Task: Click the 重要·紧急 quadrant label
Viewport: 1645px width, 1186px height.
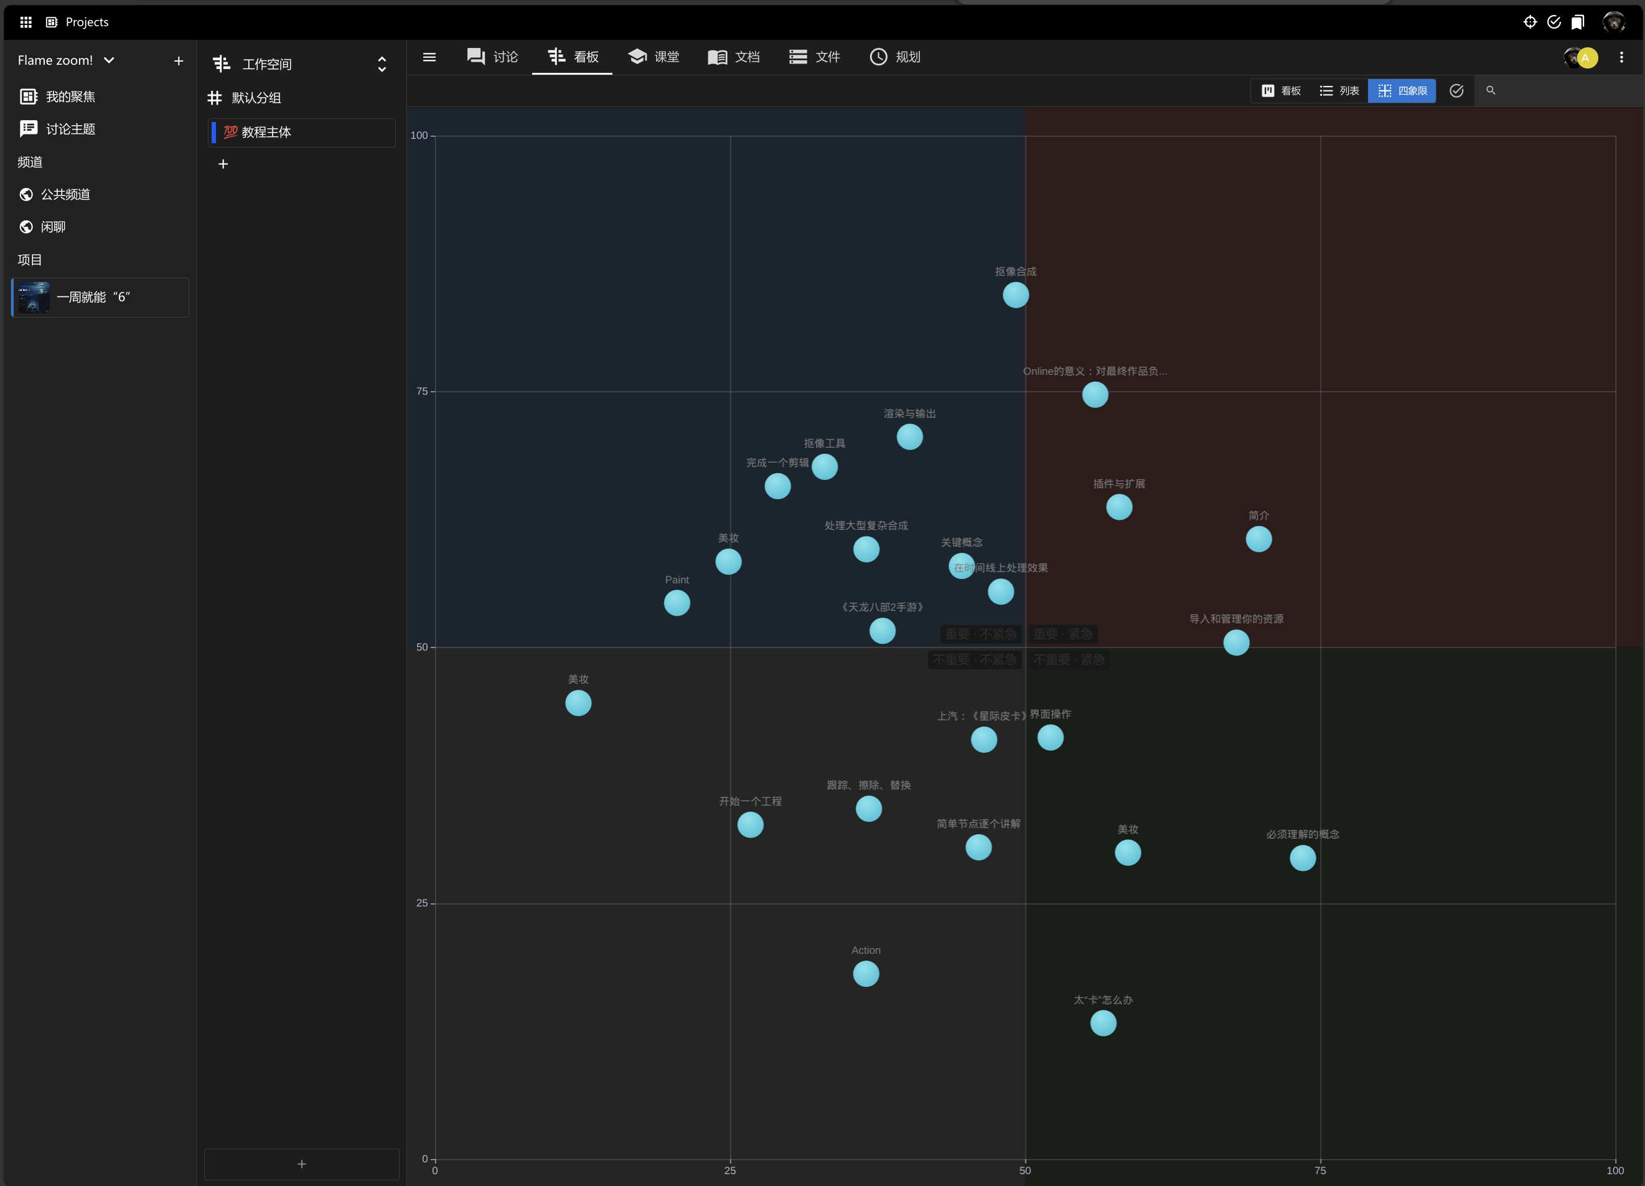Action: coord(1062,634)
